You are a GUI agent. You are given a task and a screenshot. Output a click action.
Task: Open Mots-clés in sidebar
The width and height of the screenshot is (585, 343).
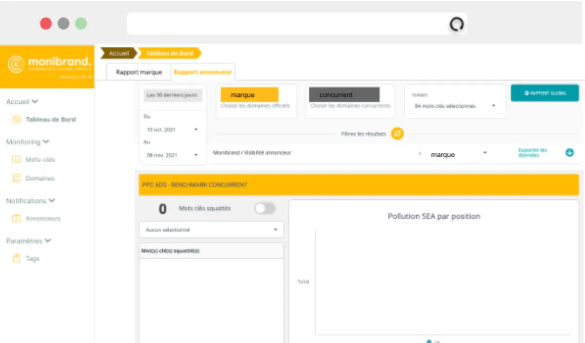pyautogui.click(x=40, y=159)
